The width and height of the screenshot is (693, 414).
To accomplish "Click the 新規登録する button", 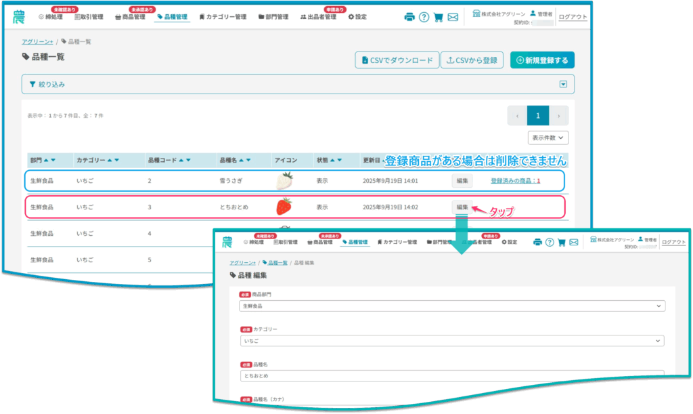I will tap(542, 60).
